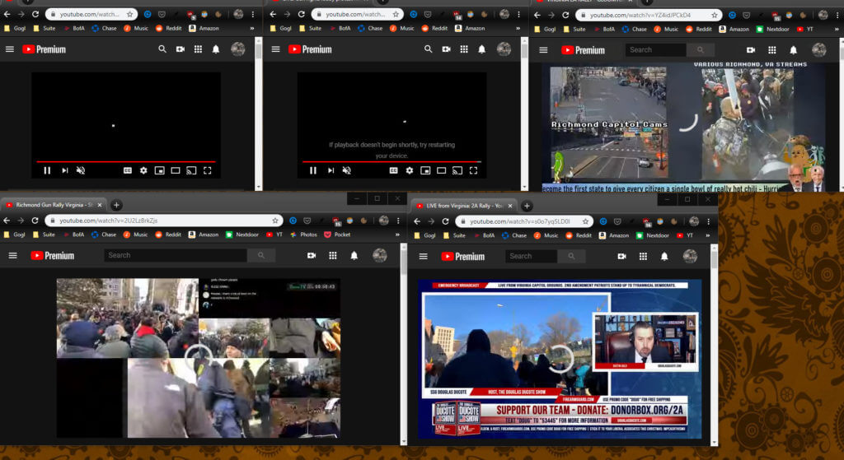The width and height of the screenshot is (844, 460).
Task: Open Chrome kebab menu in LIVE from Virginia window
Action: (708, 221)
